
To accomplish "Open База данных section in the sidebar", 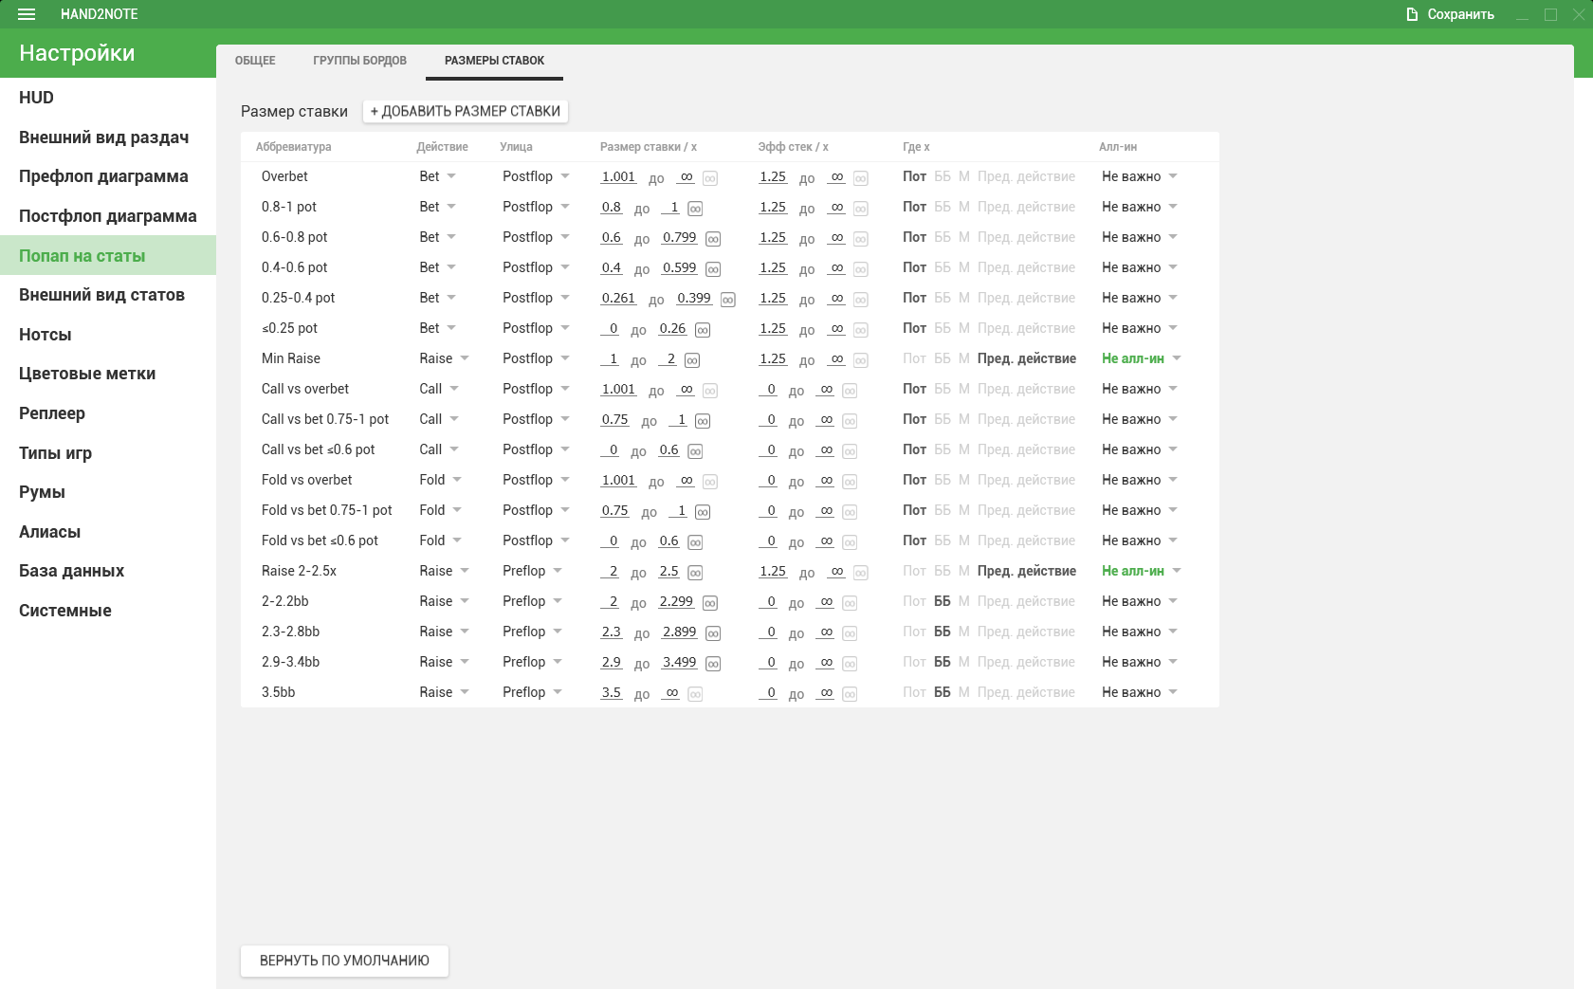I will tap(108, 571).
